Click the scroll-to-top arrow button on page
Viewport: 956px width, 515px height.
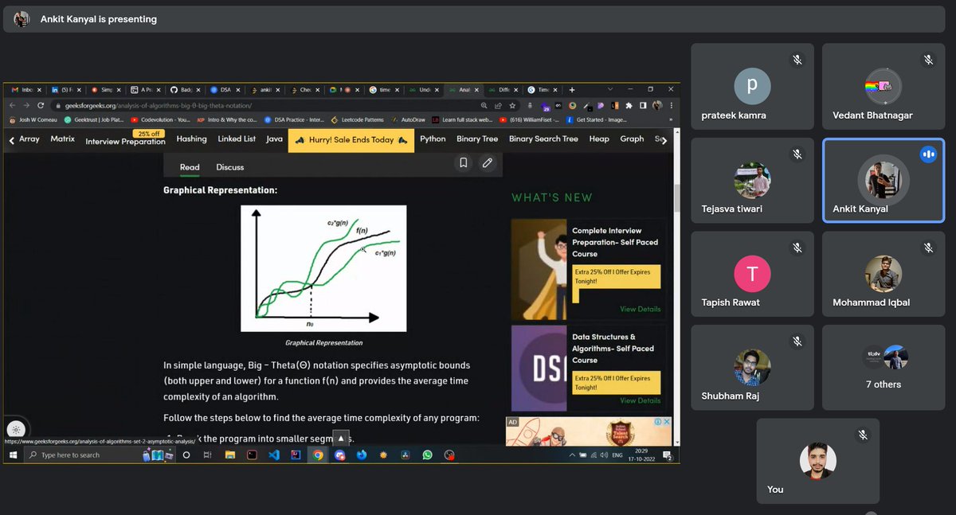click(x=341, y=438)
